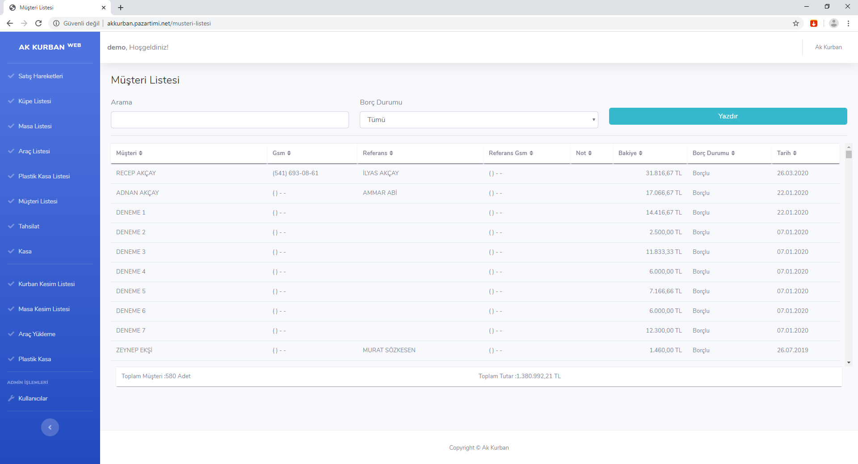Viewport: 858px width, 464px height.
Task: Open the Borç Durumu dropdown
Action: coord(479,120)
